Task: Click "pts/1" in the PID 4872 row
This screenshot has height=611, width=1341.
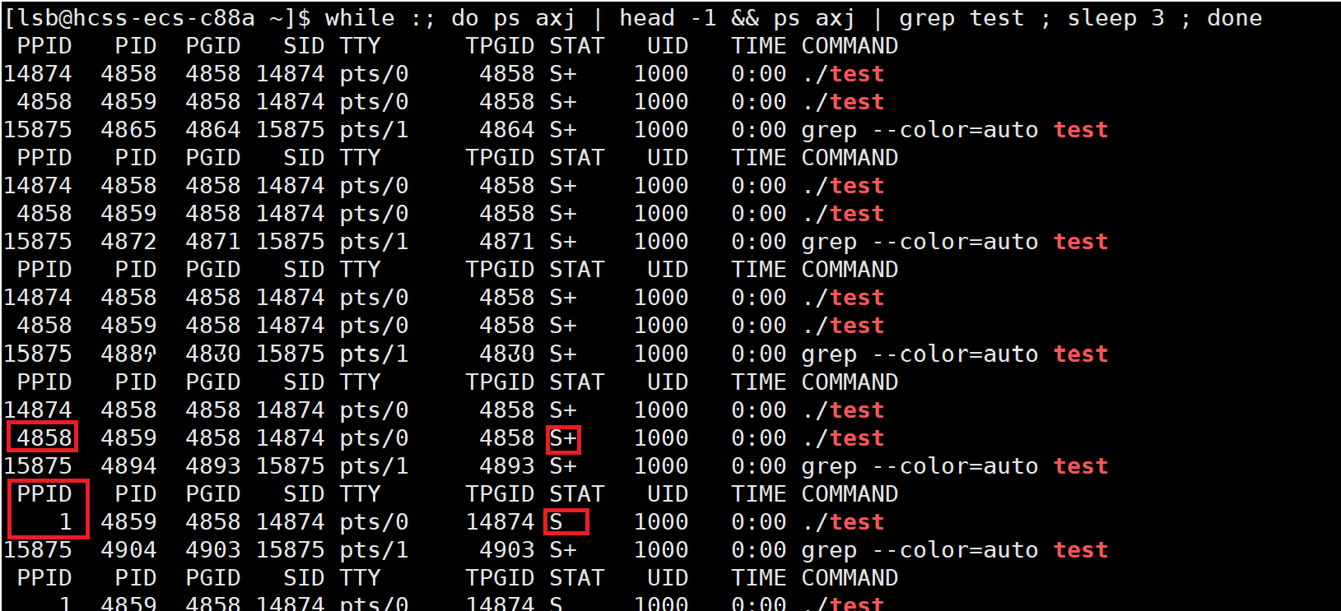Action: click(375, 243)
